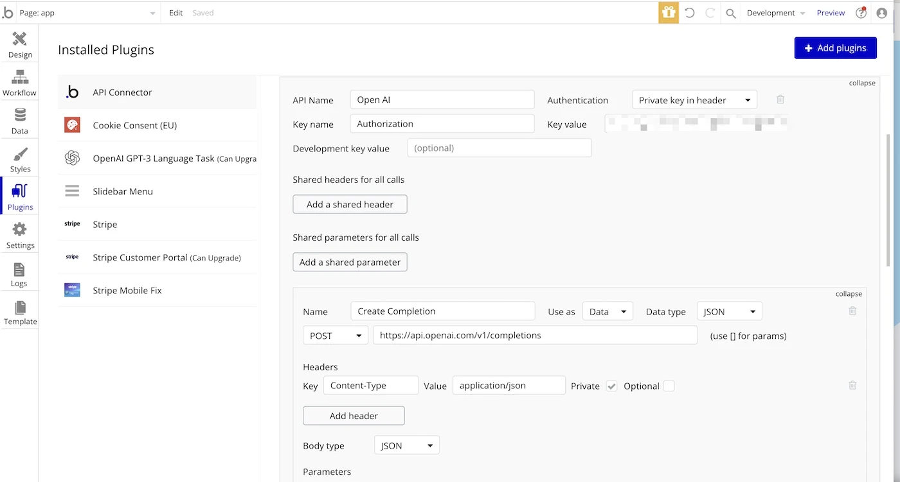Image resolution: width=900 pixels, height=482 pixels.
Task: Click the Preview link
Action: click(x=831, y=13)
